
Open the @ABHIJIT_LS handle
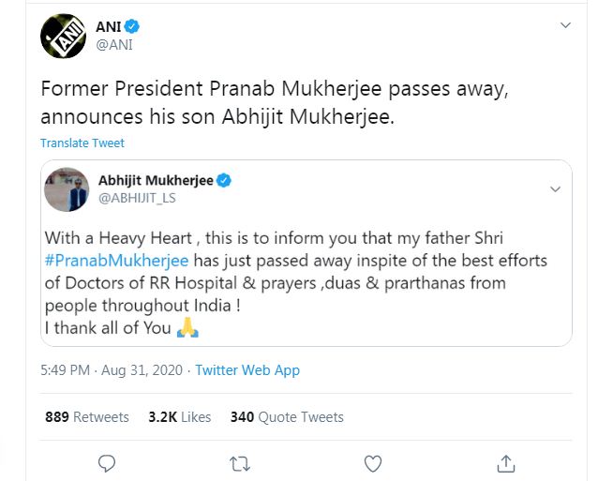[x=137, y=198]
